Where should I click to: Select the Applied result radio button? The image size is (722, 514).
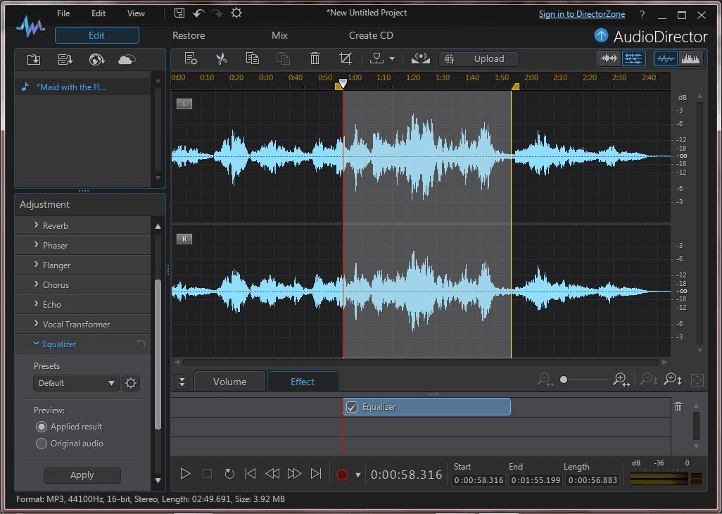[42, 427]
